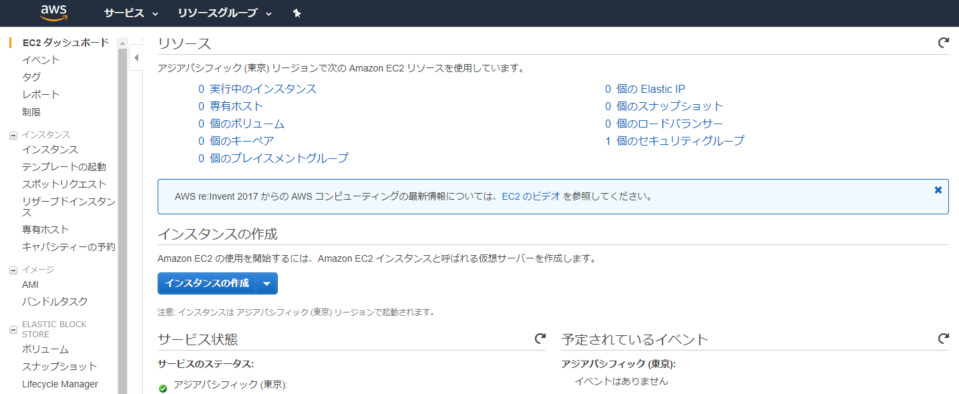Select Lifecycle Manager in sidebar
This screenshot has width=959, height=394.
point(60,384)
